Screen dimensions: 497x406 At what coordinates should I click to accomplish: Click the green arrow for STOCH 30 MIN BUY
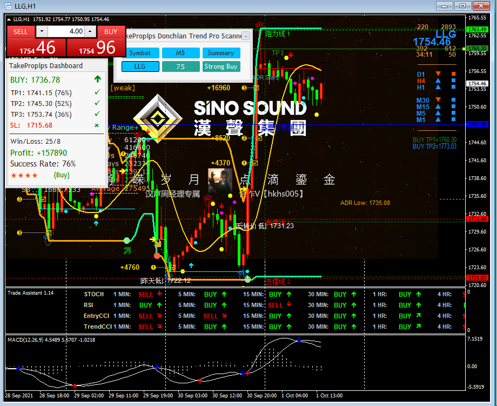(x=354, y=294)
